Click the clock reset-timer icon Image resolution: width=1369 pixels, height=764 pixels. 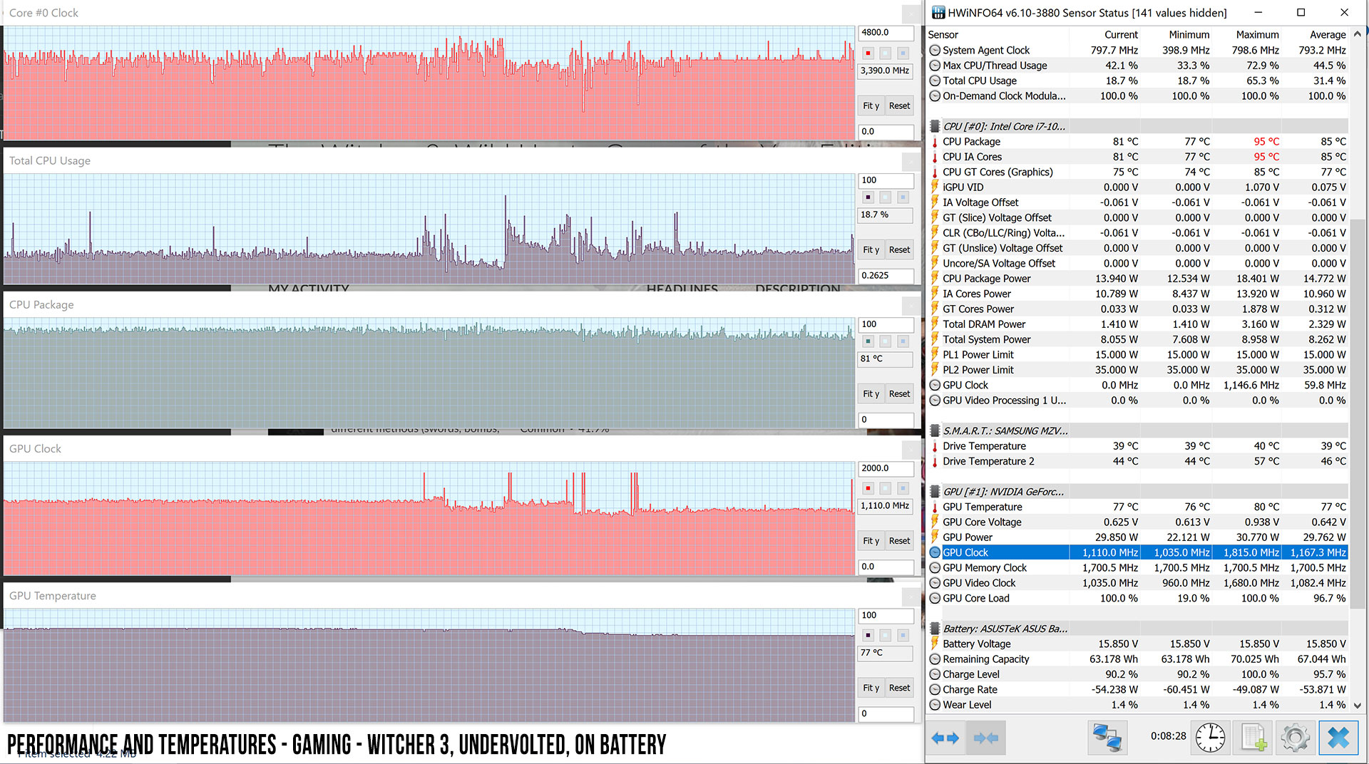click(1210, 738)
